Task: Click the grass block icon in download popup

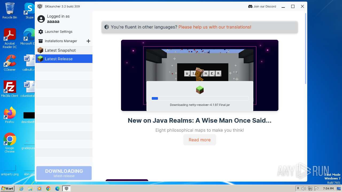Action: point(200,90)
